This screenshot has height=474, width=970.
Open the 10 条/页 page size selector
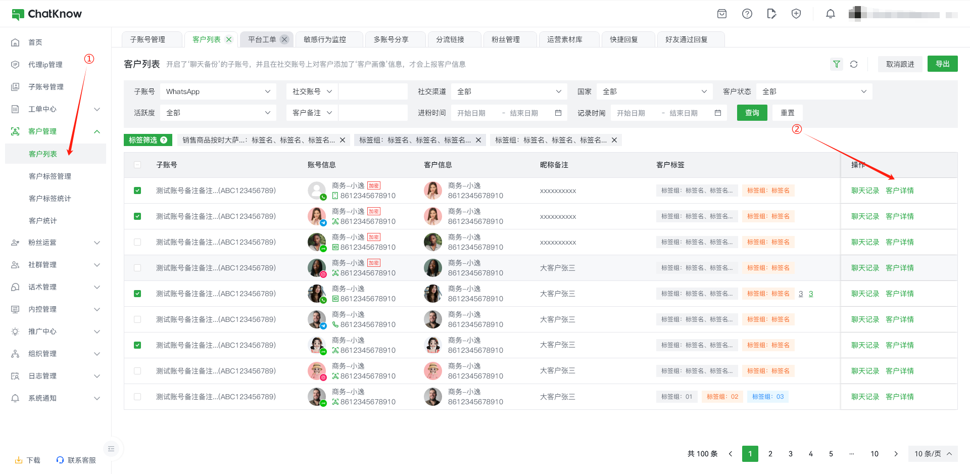point(933,454)
